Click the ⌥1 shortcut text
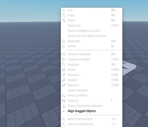The height and width of the screenshot is (127, 148). click(113, 124)
